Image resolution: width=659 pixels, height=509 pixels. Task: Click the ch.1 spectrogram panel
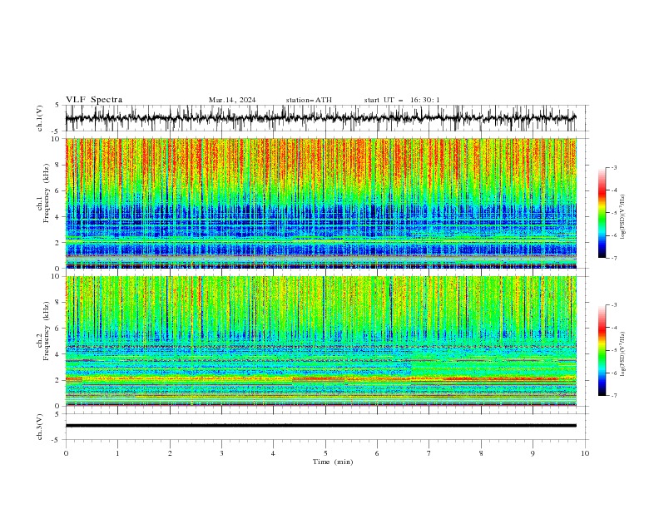pos(321,203)
